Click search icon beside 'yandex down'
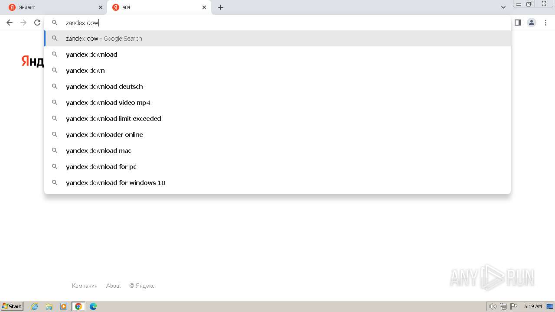The width and height of the screenshot is (555, 312). coord(55,70)
